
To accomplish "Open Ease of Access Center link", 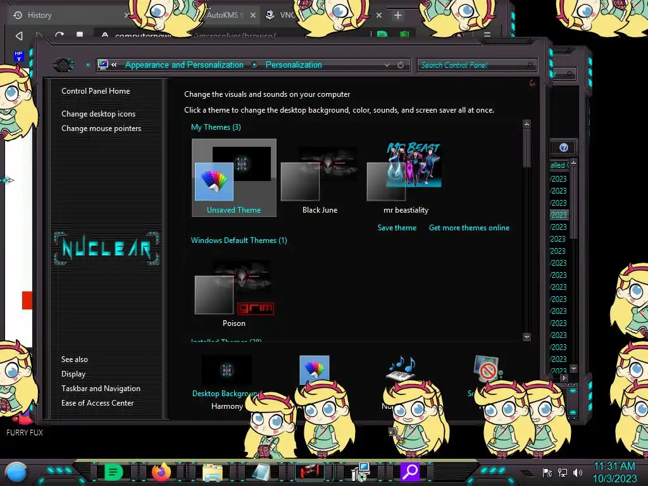I will pyautogui.click(x=97, y=403).
